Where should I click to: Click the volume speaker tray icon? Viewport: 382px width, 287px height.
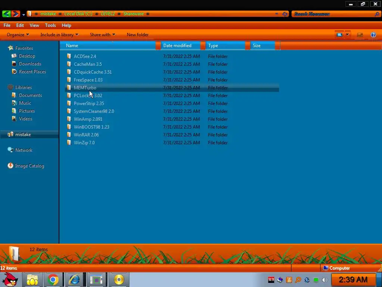pyautogui.click(x=325, y=280)
